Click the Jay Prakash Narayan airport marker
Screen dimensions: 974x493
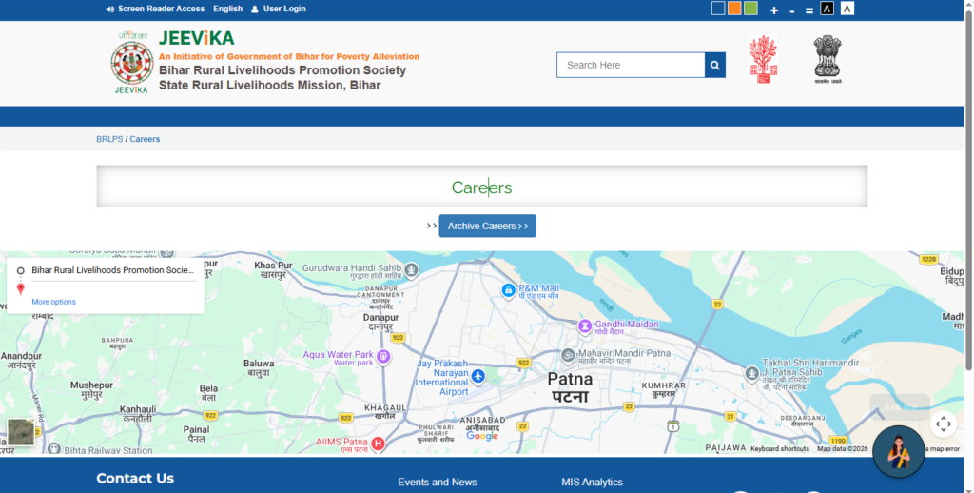(x=477, y=376)
